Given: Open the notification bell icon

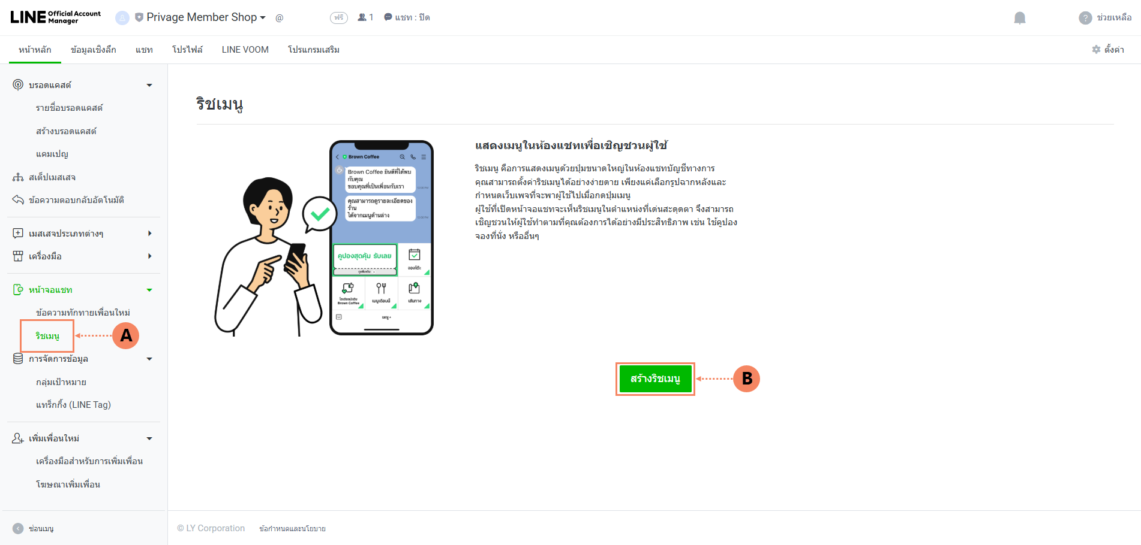Looking at the screenshot, I should 1020,18.
